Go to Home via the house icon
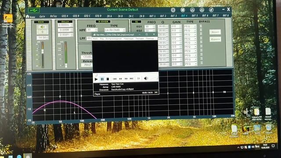 coord(27,17)
